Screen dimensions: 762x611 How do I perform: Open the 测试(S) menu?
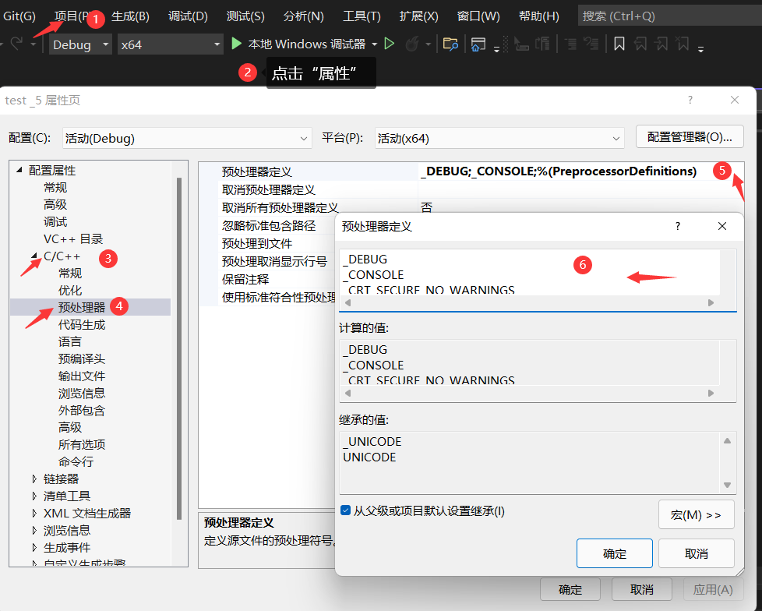(245, 16)
